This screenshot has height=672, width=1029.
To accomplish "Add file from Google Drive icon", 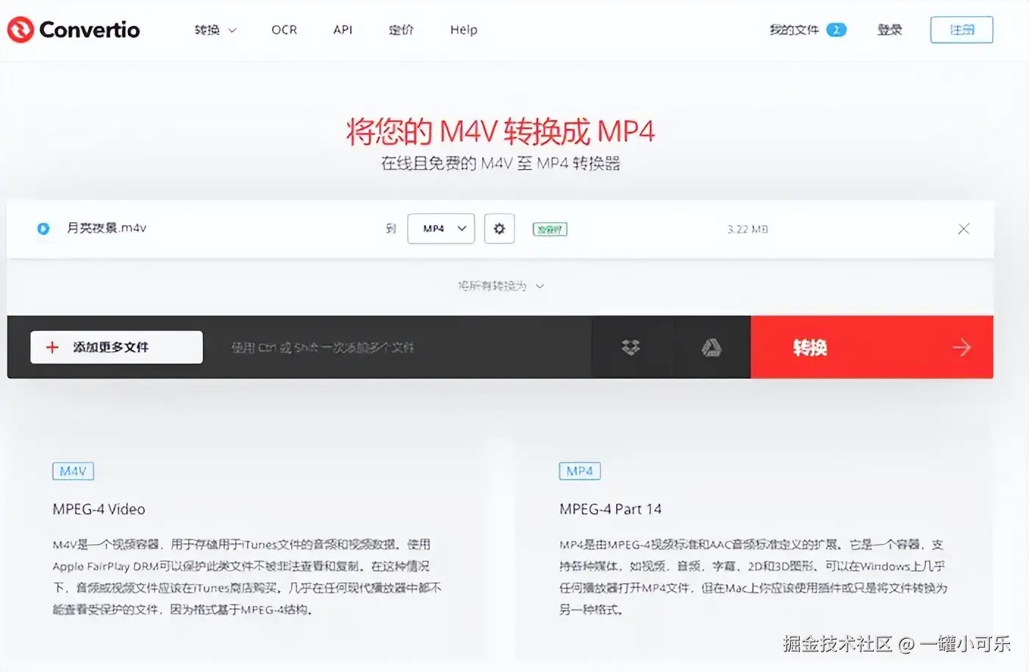I will [x=711, y=348].
